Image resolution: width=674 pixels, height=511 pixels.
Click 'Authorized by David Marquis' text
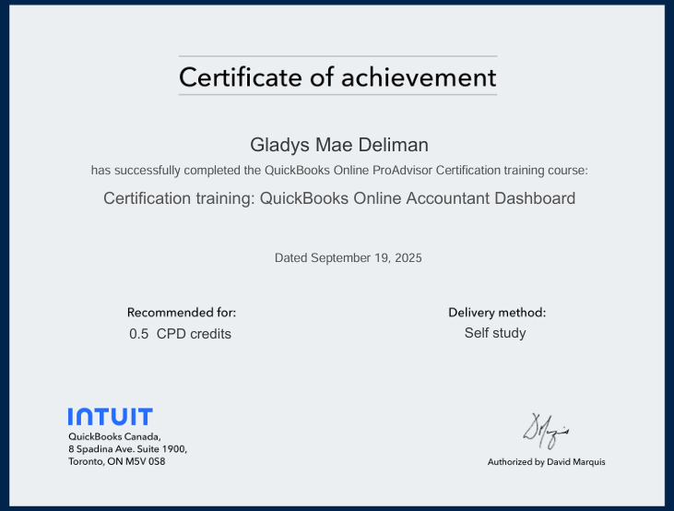click(x=547, y=462)
